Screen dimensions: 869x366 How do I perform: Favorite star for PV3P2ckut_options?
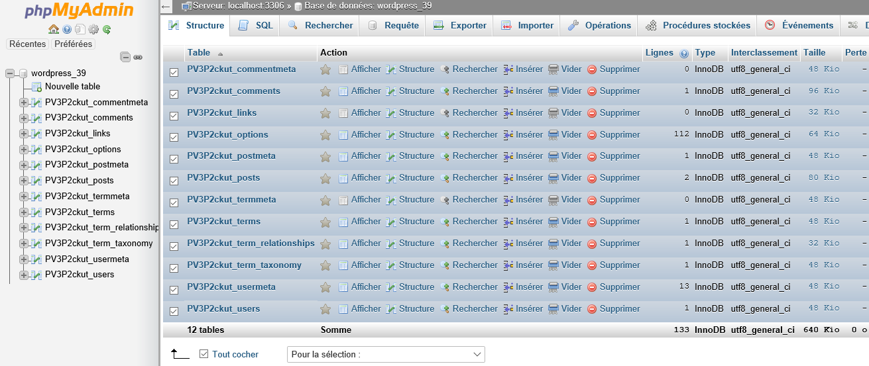[325, 135]
